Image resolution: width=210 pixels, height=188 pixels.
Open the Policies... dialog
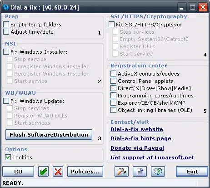point(85,172)
